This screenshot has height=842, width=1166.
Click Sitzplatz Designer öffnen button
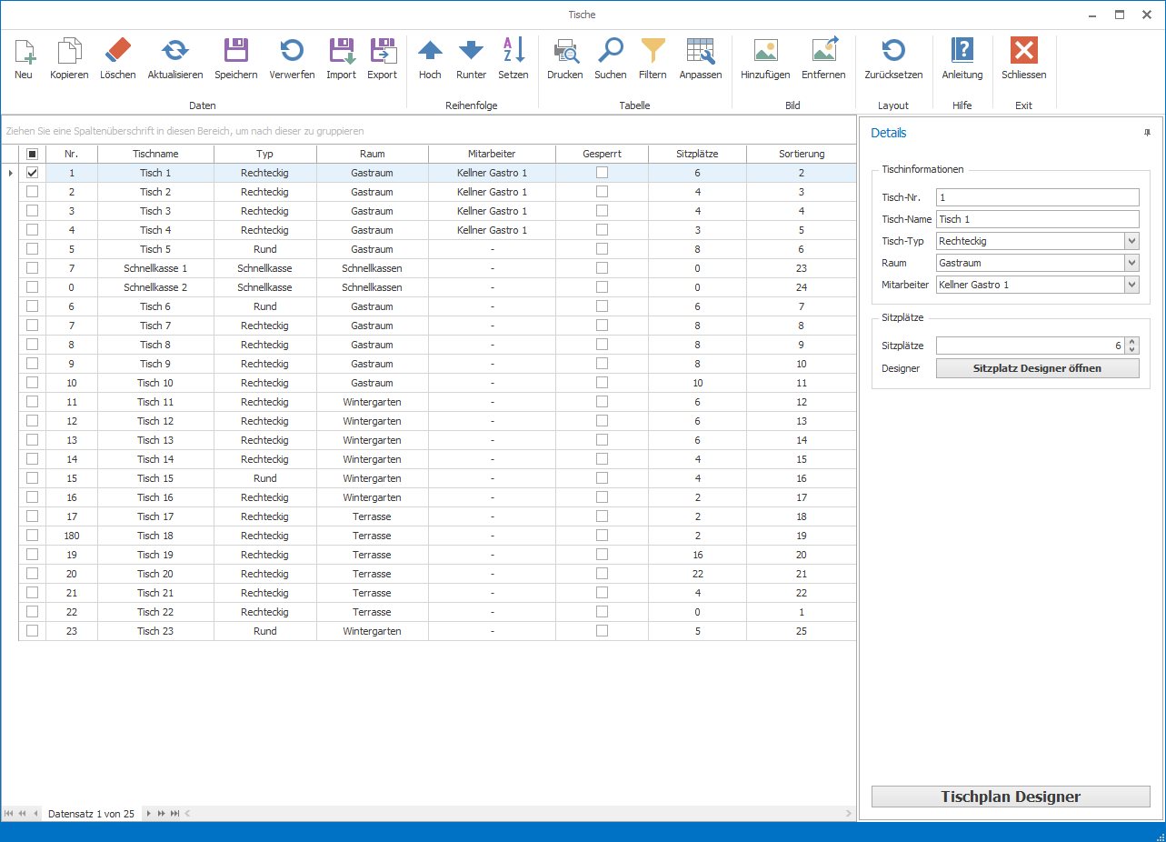tap(1037, 368)
